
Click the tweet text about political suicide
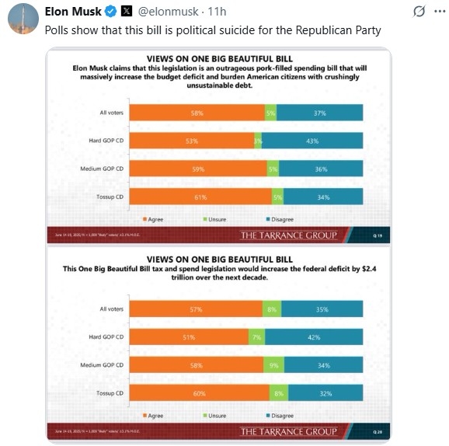(213, 30)
